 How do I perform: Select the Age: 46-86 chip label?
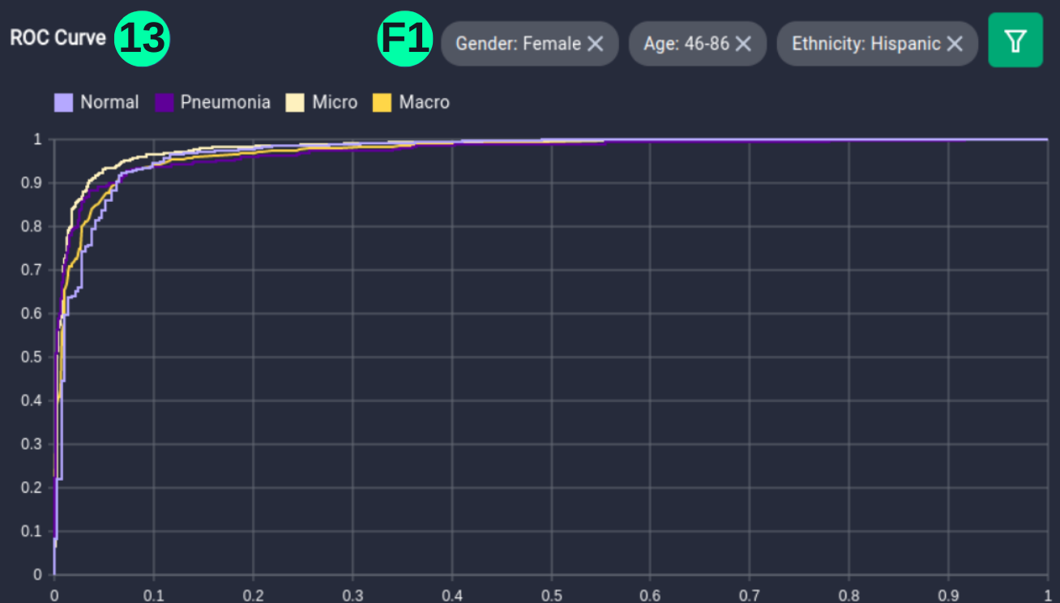coord(686,44)
